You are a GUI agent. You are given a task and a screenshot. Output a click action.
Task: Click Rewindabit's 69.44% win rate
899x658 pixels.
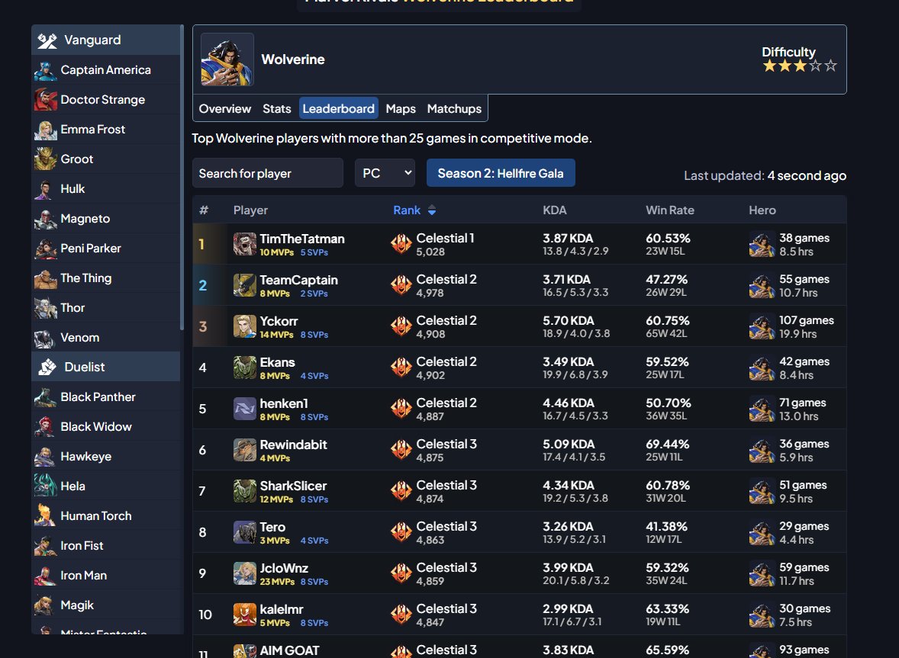click(667, 445)
